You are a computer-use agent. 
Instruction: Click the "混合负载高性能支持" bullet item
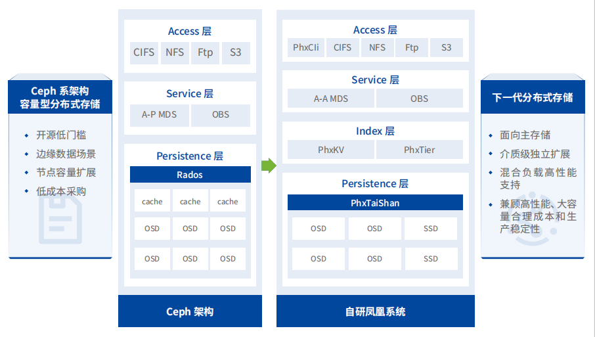(537, 178)
